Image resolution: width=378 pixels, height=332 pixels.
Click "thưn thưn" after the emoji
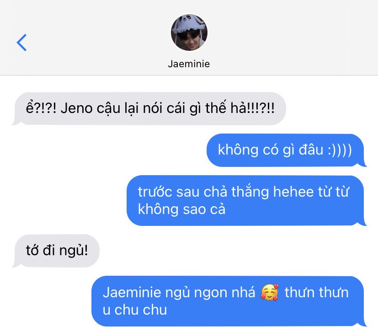(x=317, y=293)
